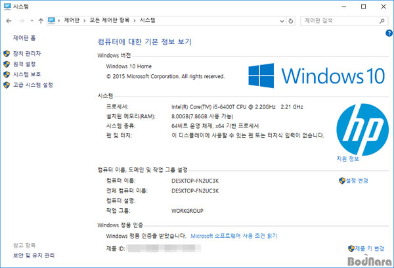The image size is (394, 268).
Task: Open the address bar history dropdown
Action: (x=282, y=21)
